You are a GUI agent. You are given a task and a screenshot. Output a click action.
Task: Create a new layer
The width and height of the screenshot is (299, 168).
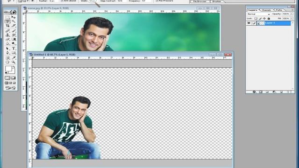click(x=281, y=92)
